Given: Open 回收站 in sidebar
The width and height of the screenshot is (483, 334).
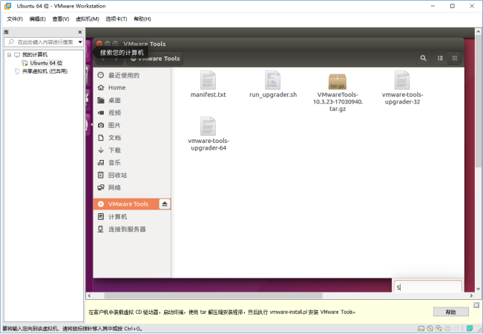Looking at the screenshot, I should coord(132,175).
